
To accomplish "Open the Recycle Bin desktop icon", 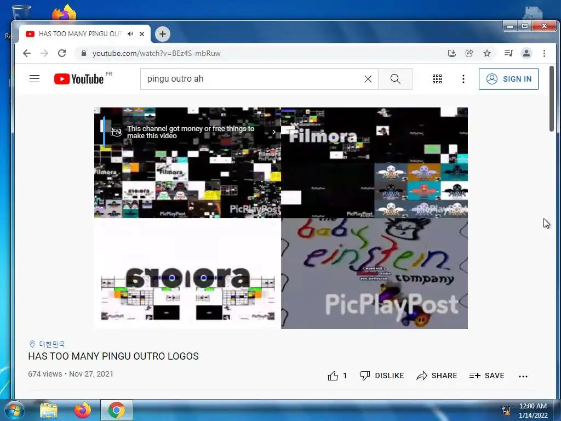I will click(x=21, y=12).
